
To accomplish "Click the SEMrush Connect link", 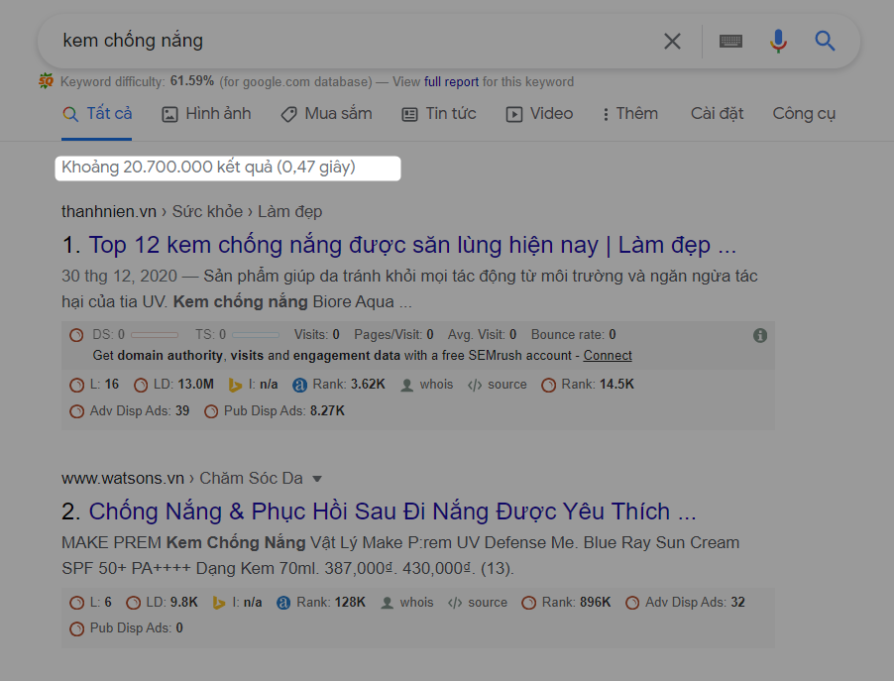I will pyautogui.click(x=608, y=355).
